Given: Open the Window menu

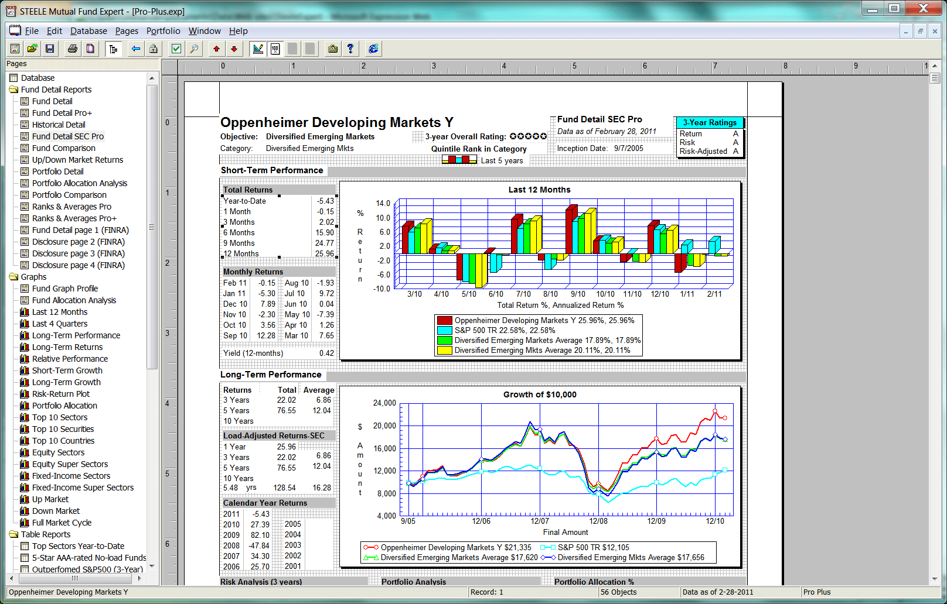Looking at the screenshot, I should [205, 31].
